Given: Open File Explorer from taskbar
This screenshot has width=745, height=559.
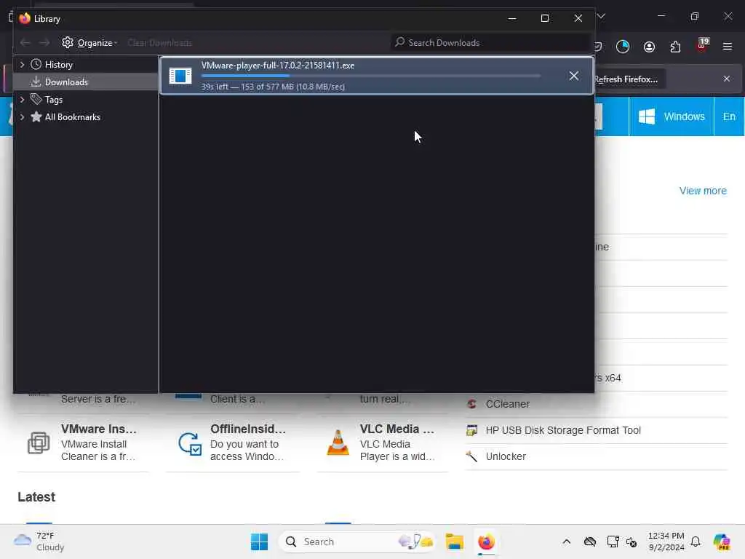Looking at the screenshot, I should pos(454,542).
